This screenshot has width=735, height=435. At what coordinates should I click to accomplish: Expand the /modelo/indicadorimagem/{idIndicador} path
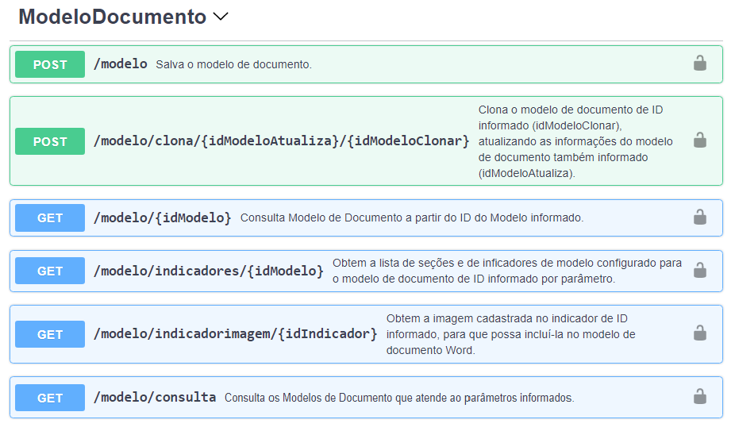point(235,334)
